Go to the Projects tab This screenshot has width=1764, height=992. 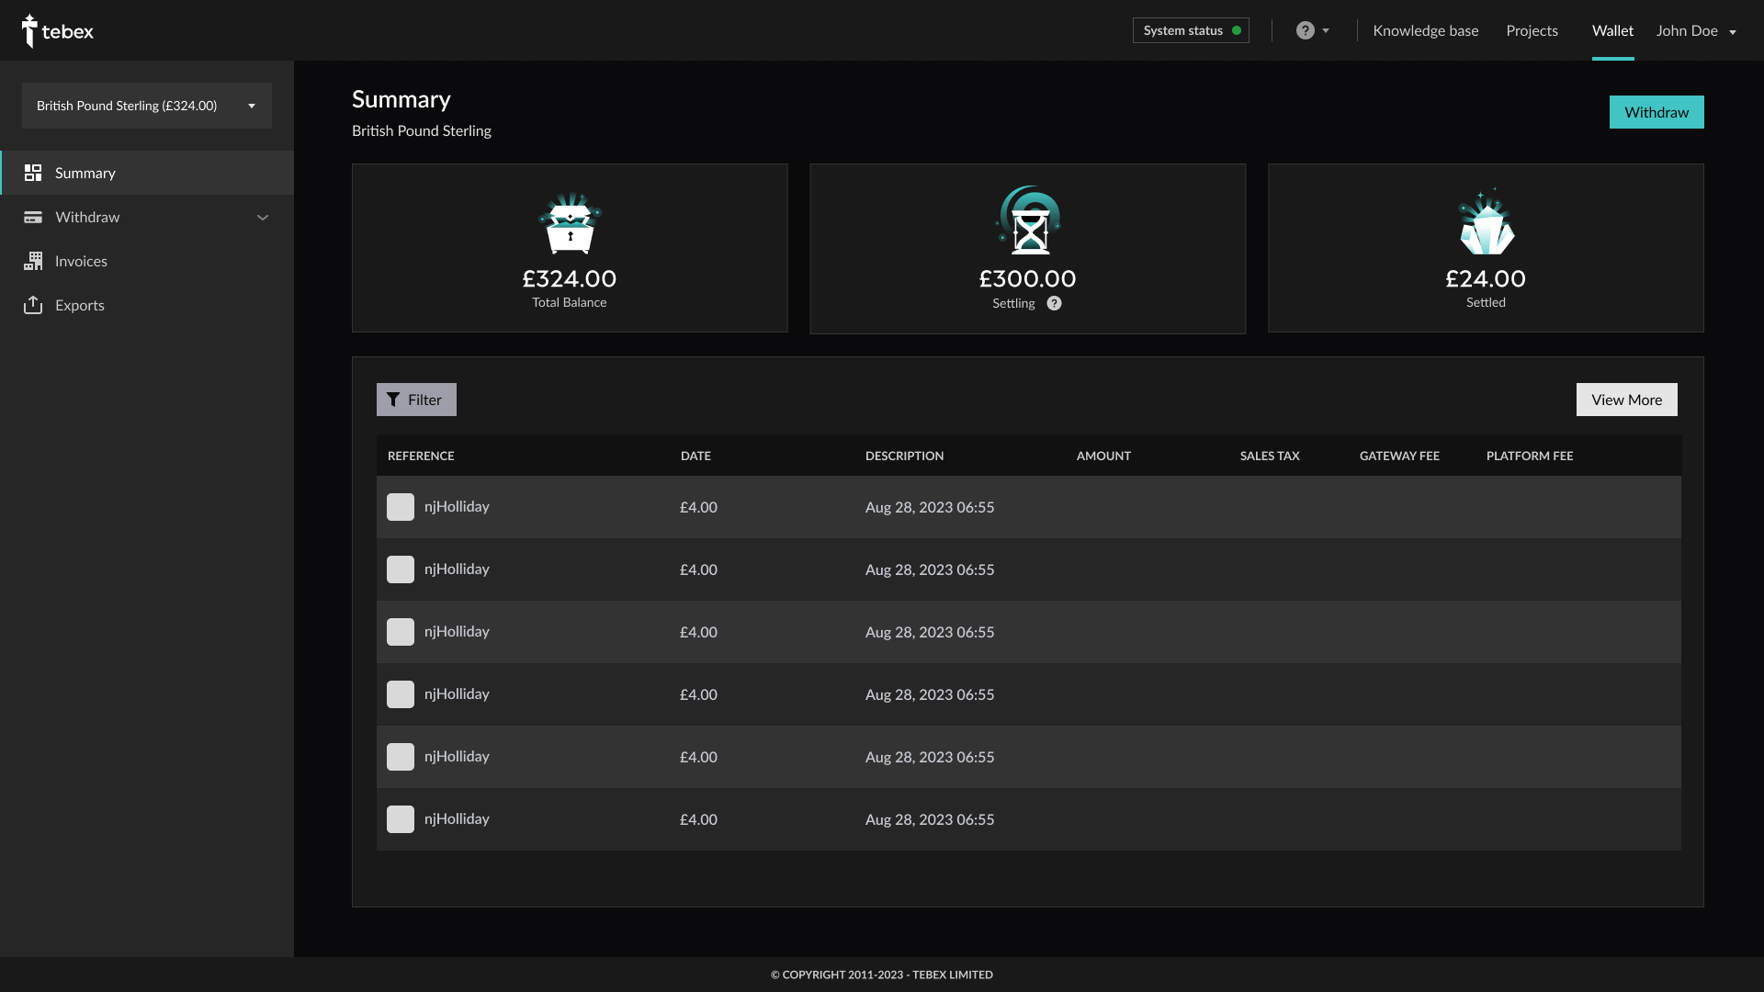[1532, 31]
